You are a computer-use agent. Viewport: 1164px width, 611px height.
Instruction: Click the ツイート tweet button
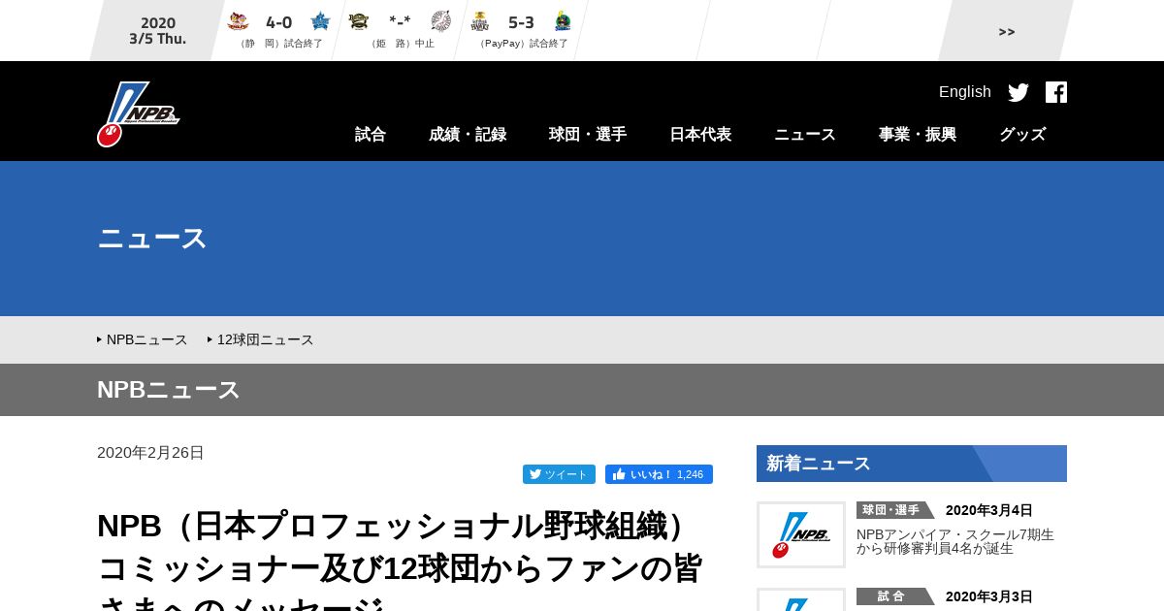[559, 474]
